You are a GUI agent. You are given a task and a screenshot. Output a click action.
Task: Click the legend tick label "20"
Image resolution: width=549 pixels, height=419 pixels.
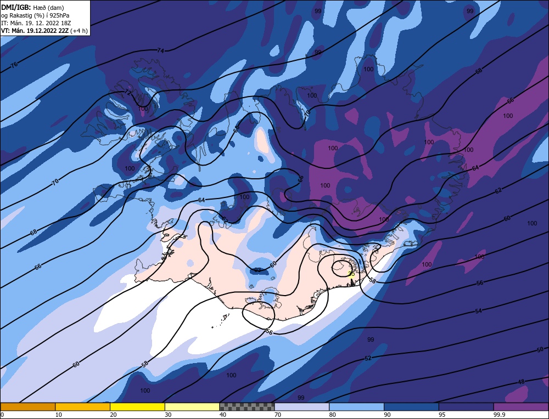[114, 415]
